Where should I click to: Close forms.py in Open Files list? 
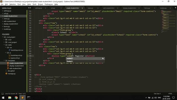coord(2,27)
